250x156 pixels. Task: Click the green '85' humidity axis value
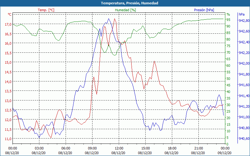point(228,33)
